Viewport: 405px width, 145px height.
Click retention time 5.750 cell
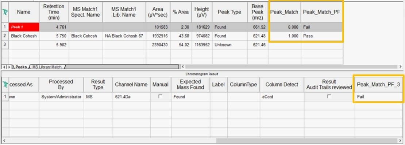click(54, 36)
